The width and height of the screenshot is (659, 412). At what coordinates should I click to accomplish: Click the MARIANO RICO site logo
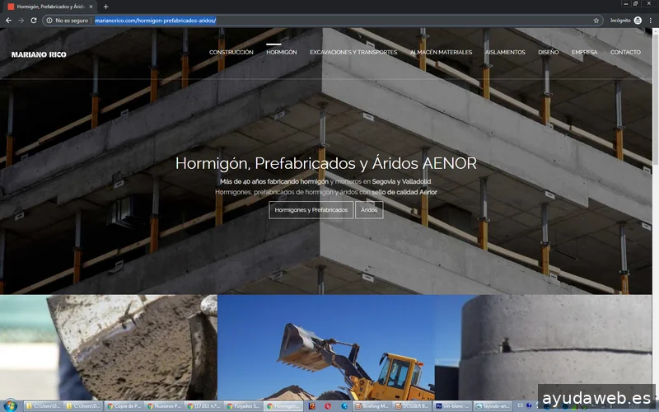(x=39, y=54)
